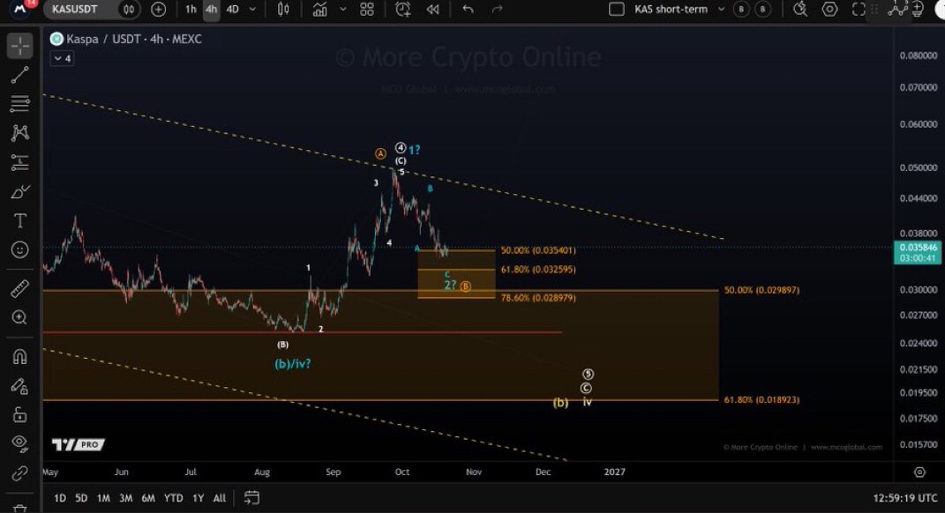Undo the last chart action

[468, 9]
